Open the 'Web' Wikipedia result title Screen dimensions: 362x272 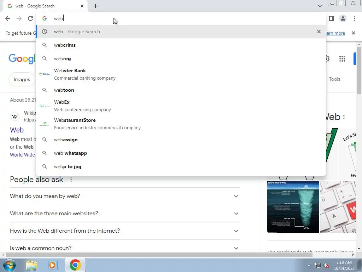coord(17,130)
